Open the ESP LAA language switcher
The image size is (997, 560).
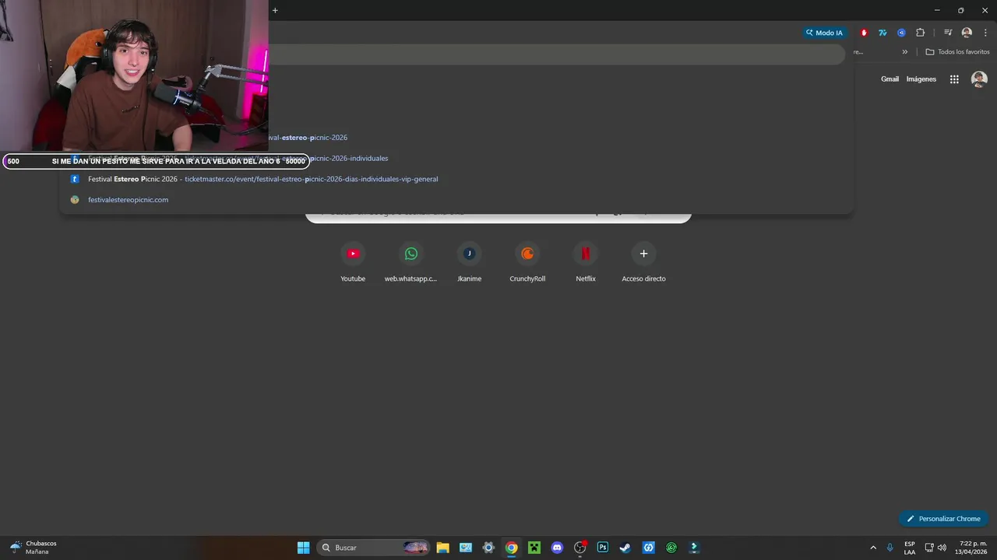(910, 548)
